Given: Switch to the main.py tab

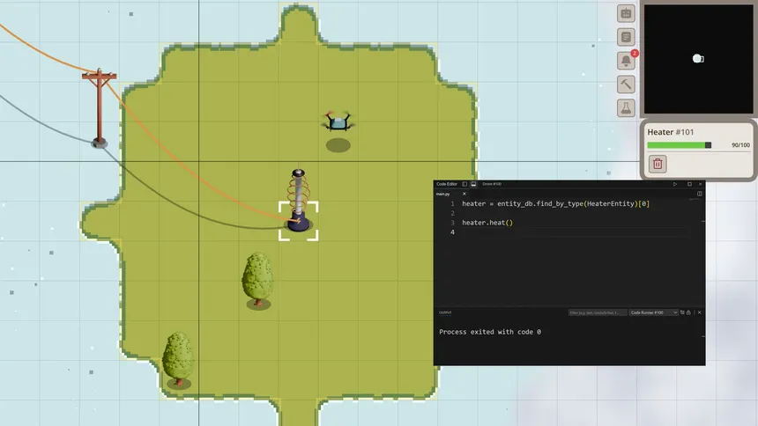Looking at the screenshot, I should click(x=442, y=195).
